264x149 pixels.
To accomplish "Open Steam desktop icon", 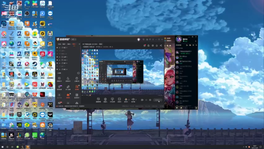I will tap(35, 65).
